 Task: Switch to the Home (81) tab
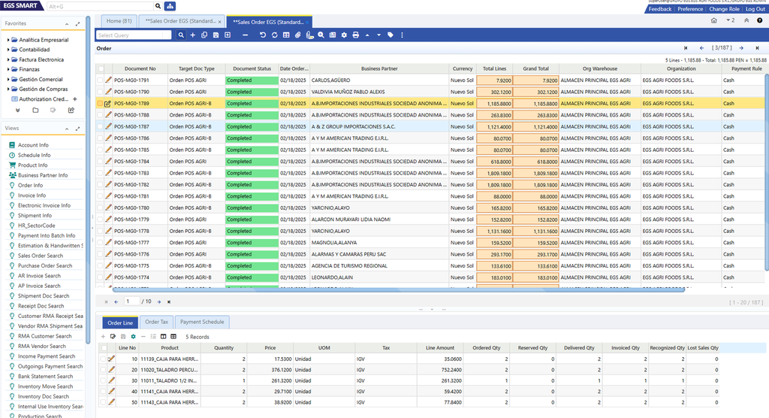tap(119, 21)
